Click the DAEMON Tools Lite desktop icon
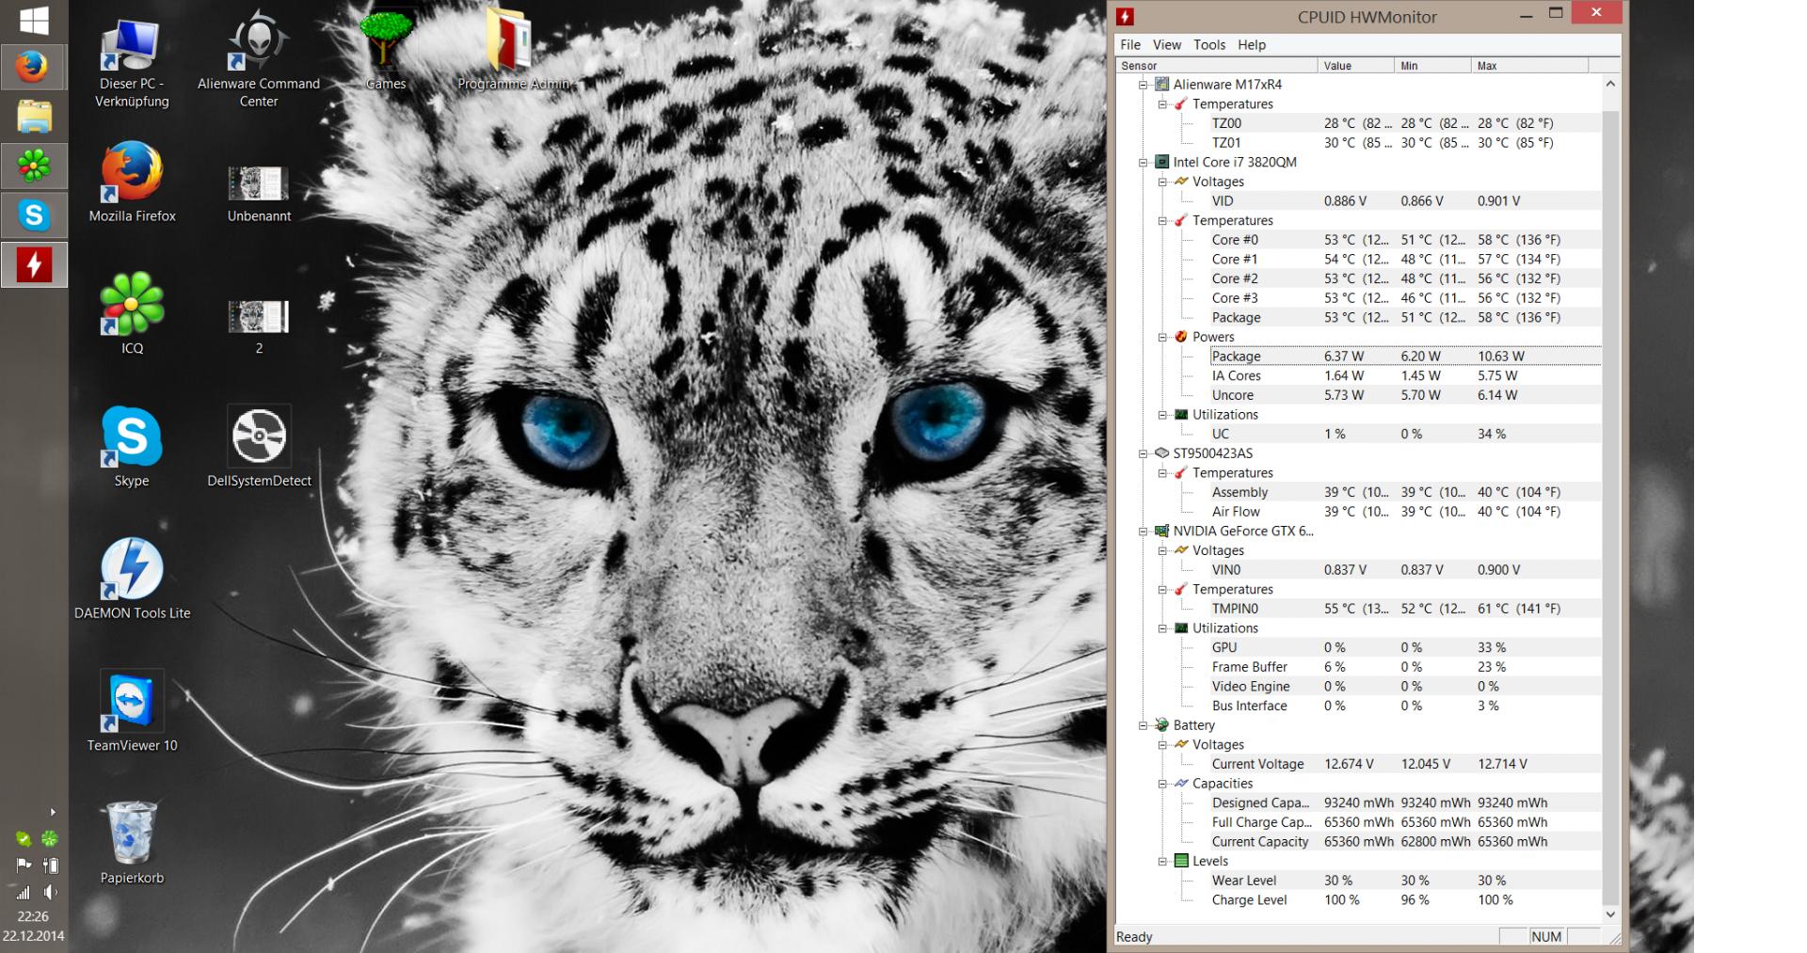The image size is (1807, 953). [x=132, y=570]
